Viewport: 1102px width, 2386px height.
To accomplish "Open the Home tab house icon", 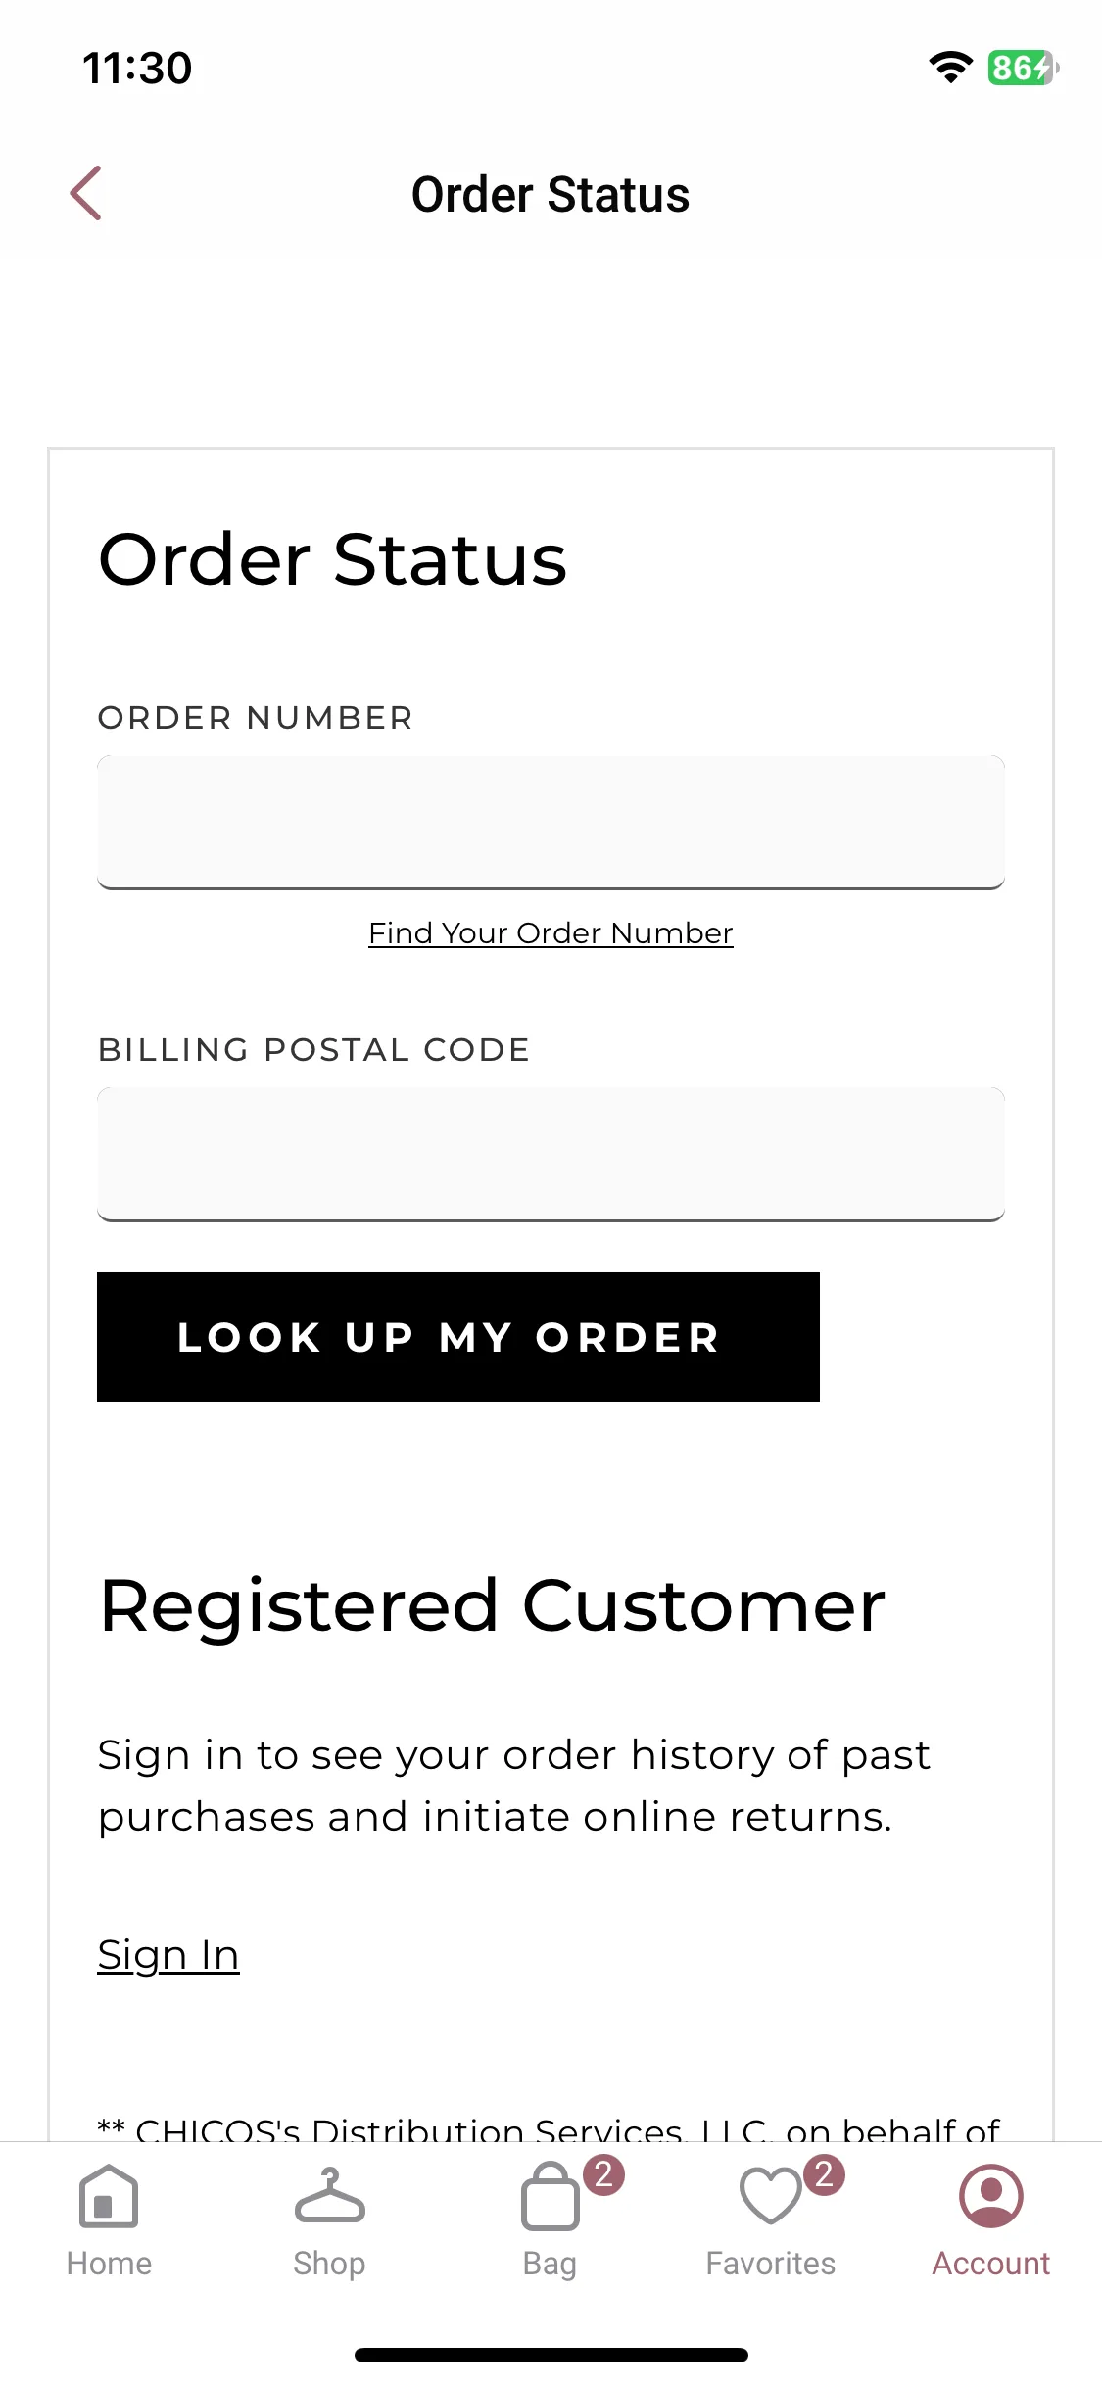I will point(109,2196).
